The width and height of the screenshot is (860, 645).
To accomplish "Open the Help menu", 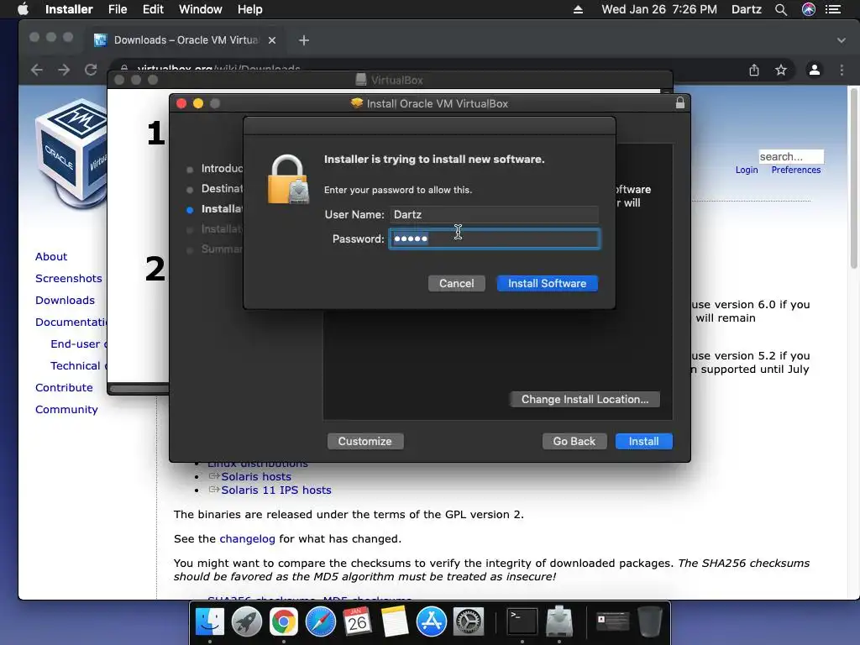I will point(249,9).
